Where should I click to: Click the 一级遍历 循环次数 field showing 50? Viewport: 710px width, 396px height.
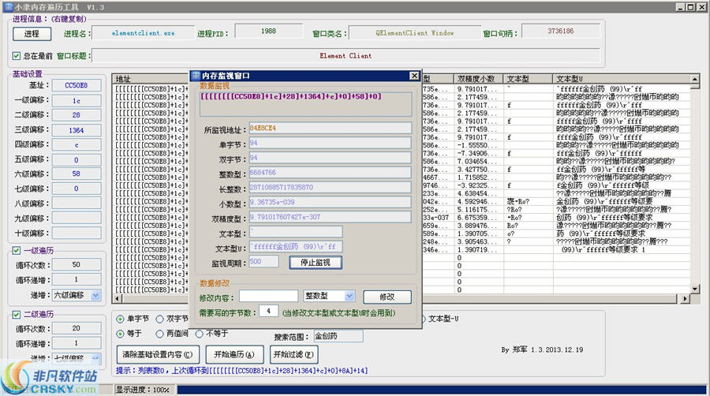pos(77,264)
